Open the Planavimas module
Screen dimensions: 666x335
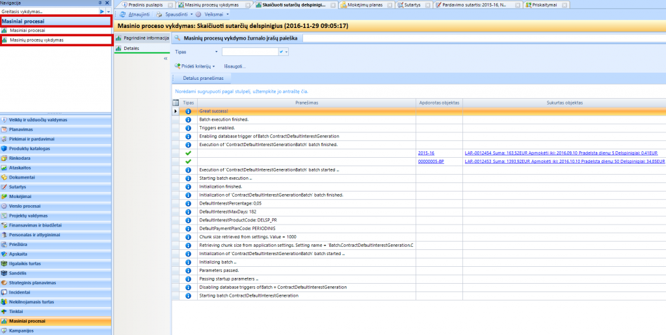pyautogui.click(x=56, y=129)
